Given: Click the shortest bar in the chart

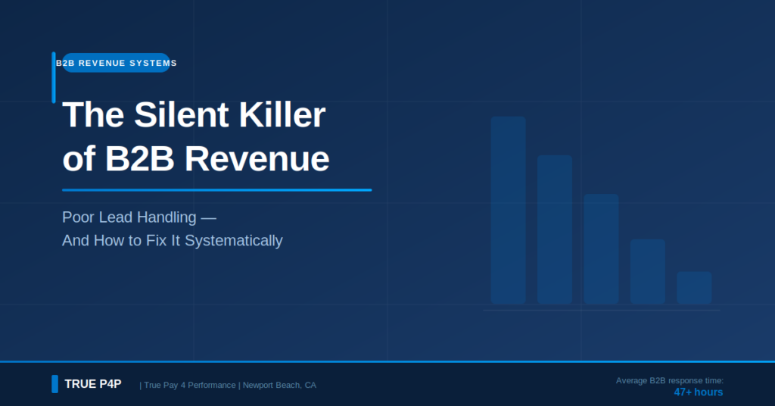Looking at the screenshot, I should point(694,288).
